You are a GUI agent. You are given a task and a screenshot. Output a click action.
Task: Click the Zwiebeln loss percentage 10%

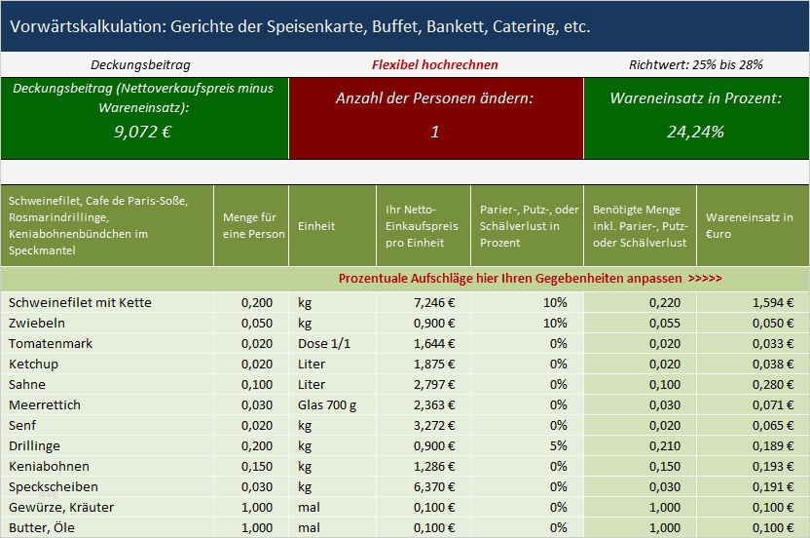click(555, 324)
